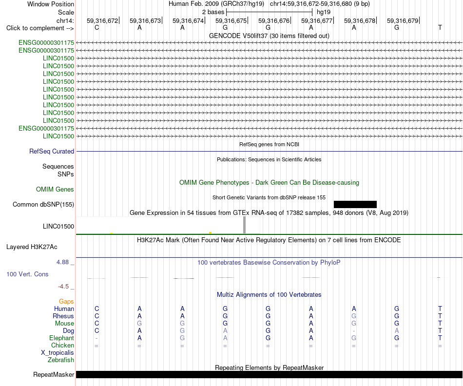
Task: Click the Chicken alignment row label
Action: click(x=62, y=345)
